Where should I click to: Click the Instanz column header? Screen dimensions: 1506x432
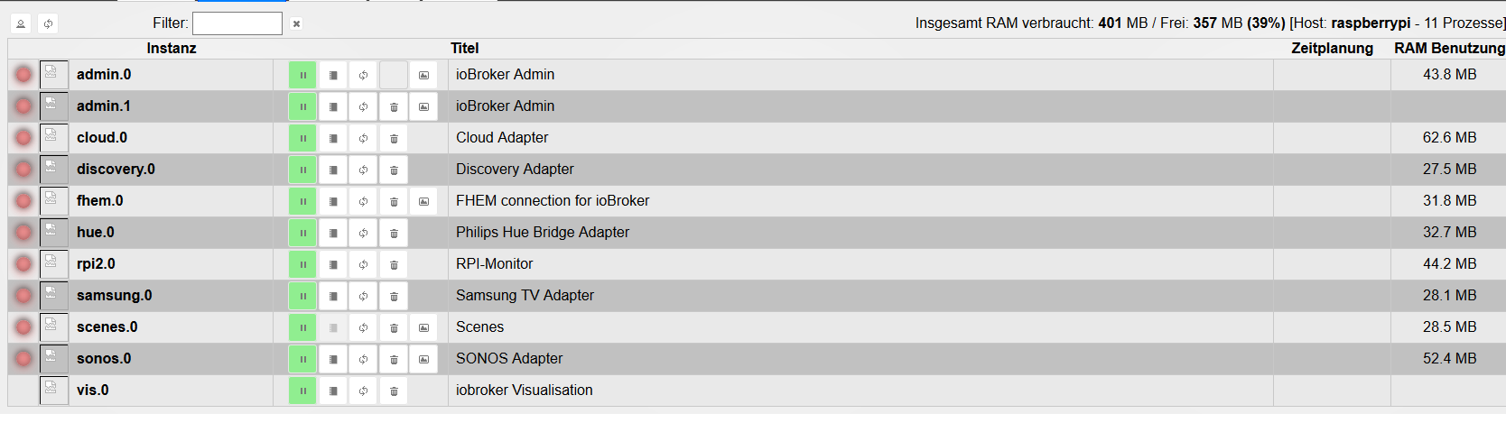[x=172, y=49]
